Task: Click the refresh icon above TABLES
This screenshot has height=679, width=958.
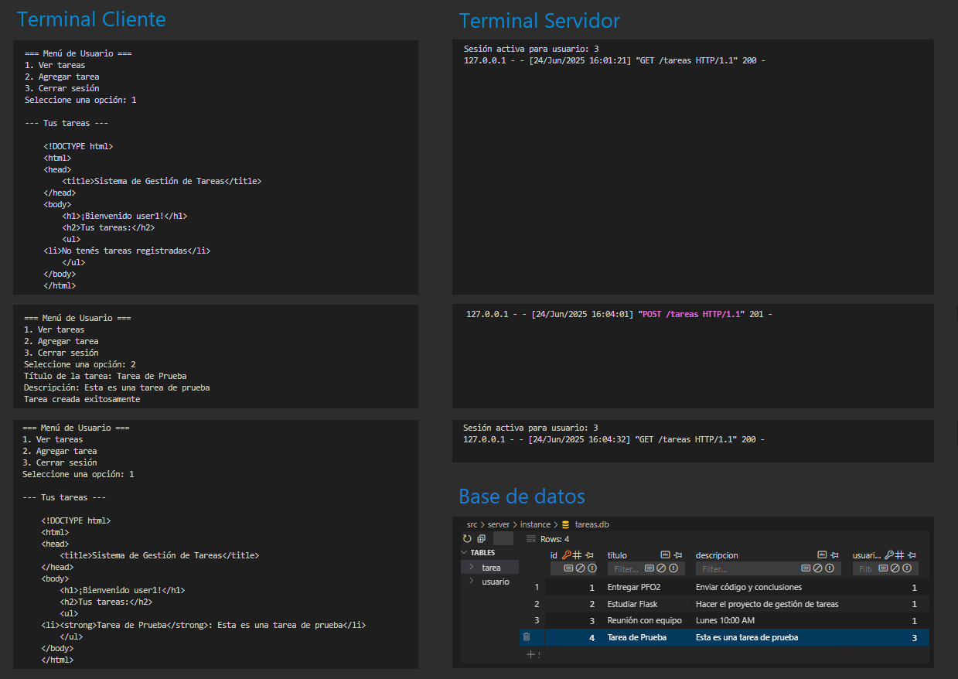Action: coord(467,539)
